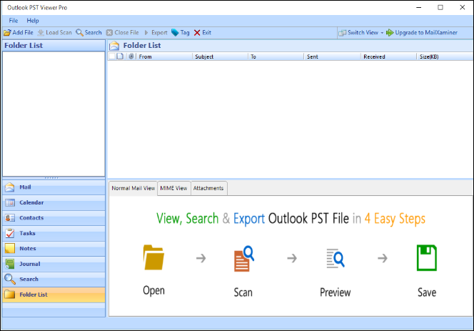Click the Search magnifier in the toolbar
The height and width of the screenshot is (331, 474).
79,32
